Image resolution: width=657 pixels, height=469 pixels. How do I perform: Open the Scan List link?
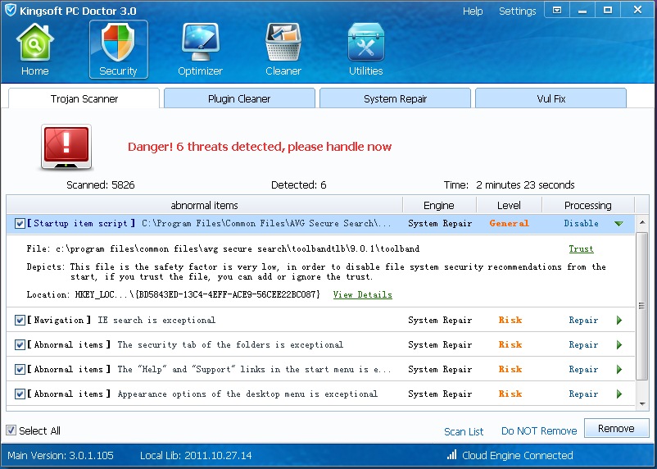(x=464, y=431)
